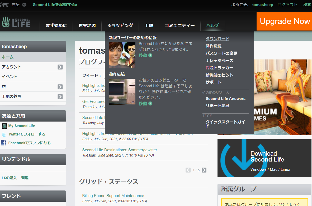Click the 所属グループ panel header
Viewport: 312px width, 206px height.
(264, 189)
